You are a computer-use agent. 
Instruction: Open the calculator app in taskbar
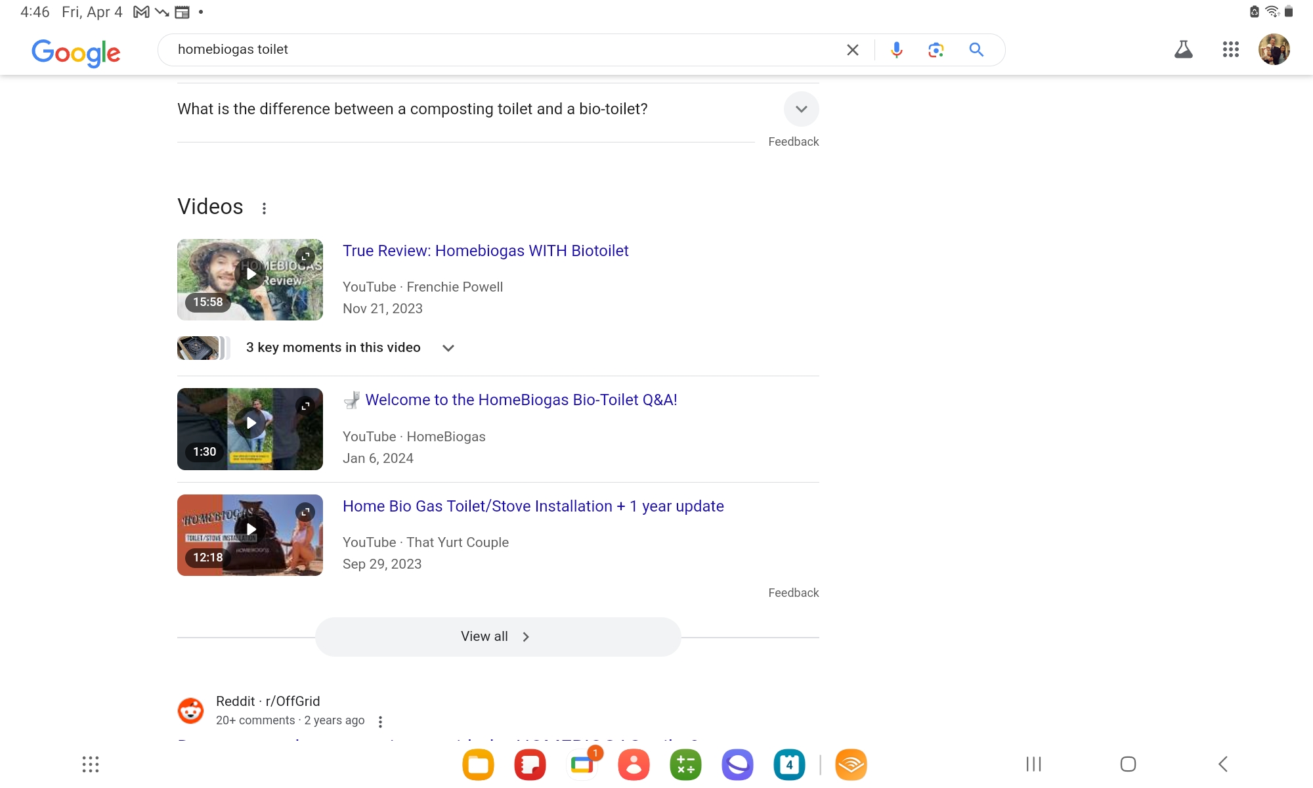tap(685, 764)
